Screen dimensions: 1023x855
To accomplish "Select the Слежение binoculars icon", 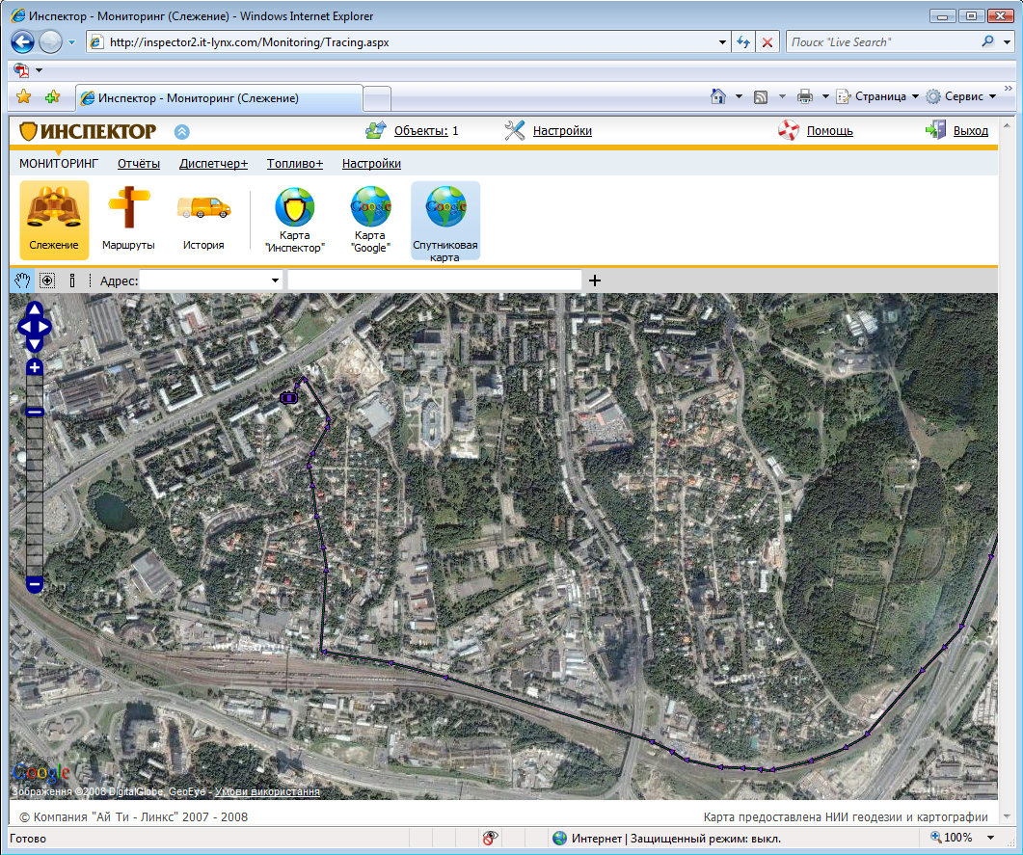I will [x=54, y=220].
